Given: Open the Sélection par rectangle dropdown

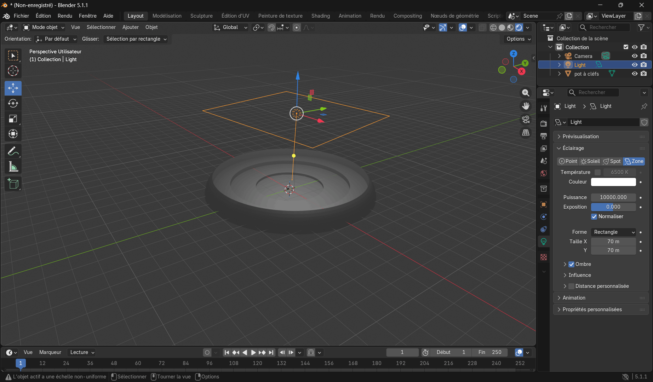Looking at the screenshot, I should [136, 39].
